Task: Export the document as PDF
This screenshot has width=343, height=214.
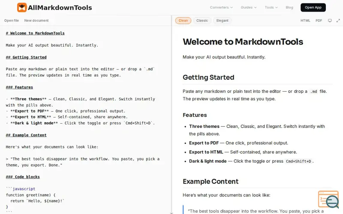Action: tap(319, 21)
